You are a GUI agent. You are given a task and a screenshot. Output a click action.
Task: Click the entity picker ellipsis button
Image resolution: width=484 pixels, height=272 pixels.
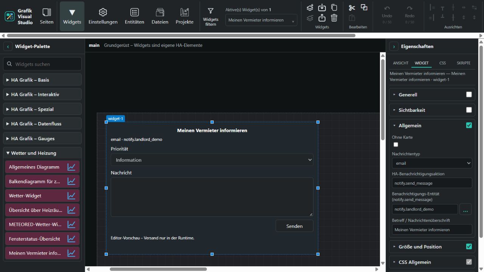465,209
